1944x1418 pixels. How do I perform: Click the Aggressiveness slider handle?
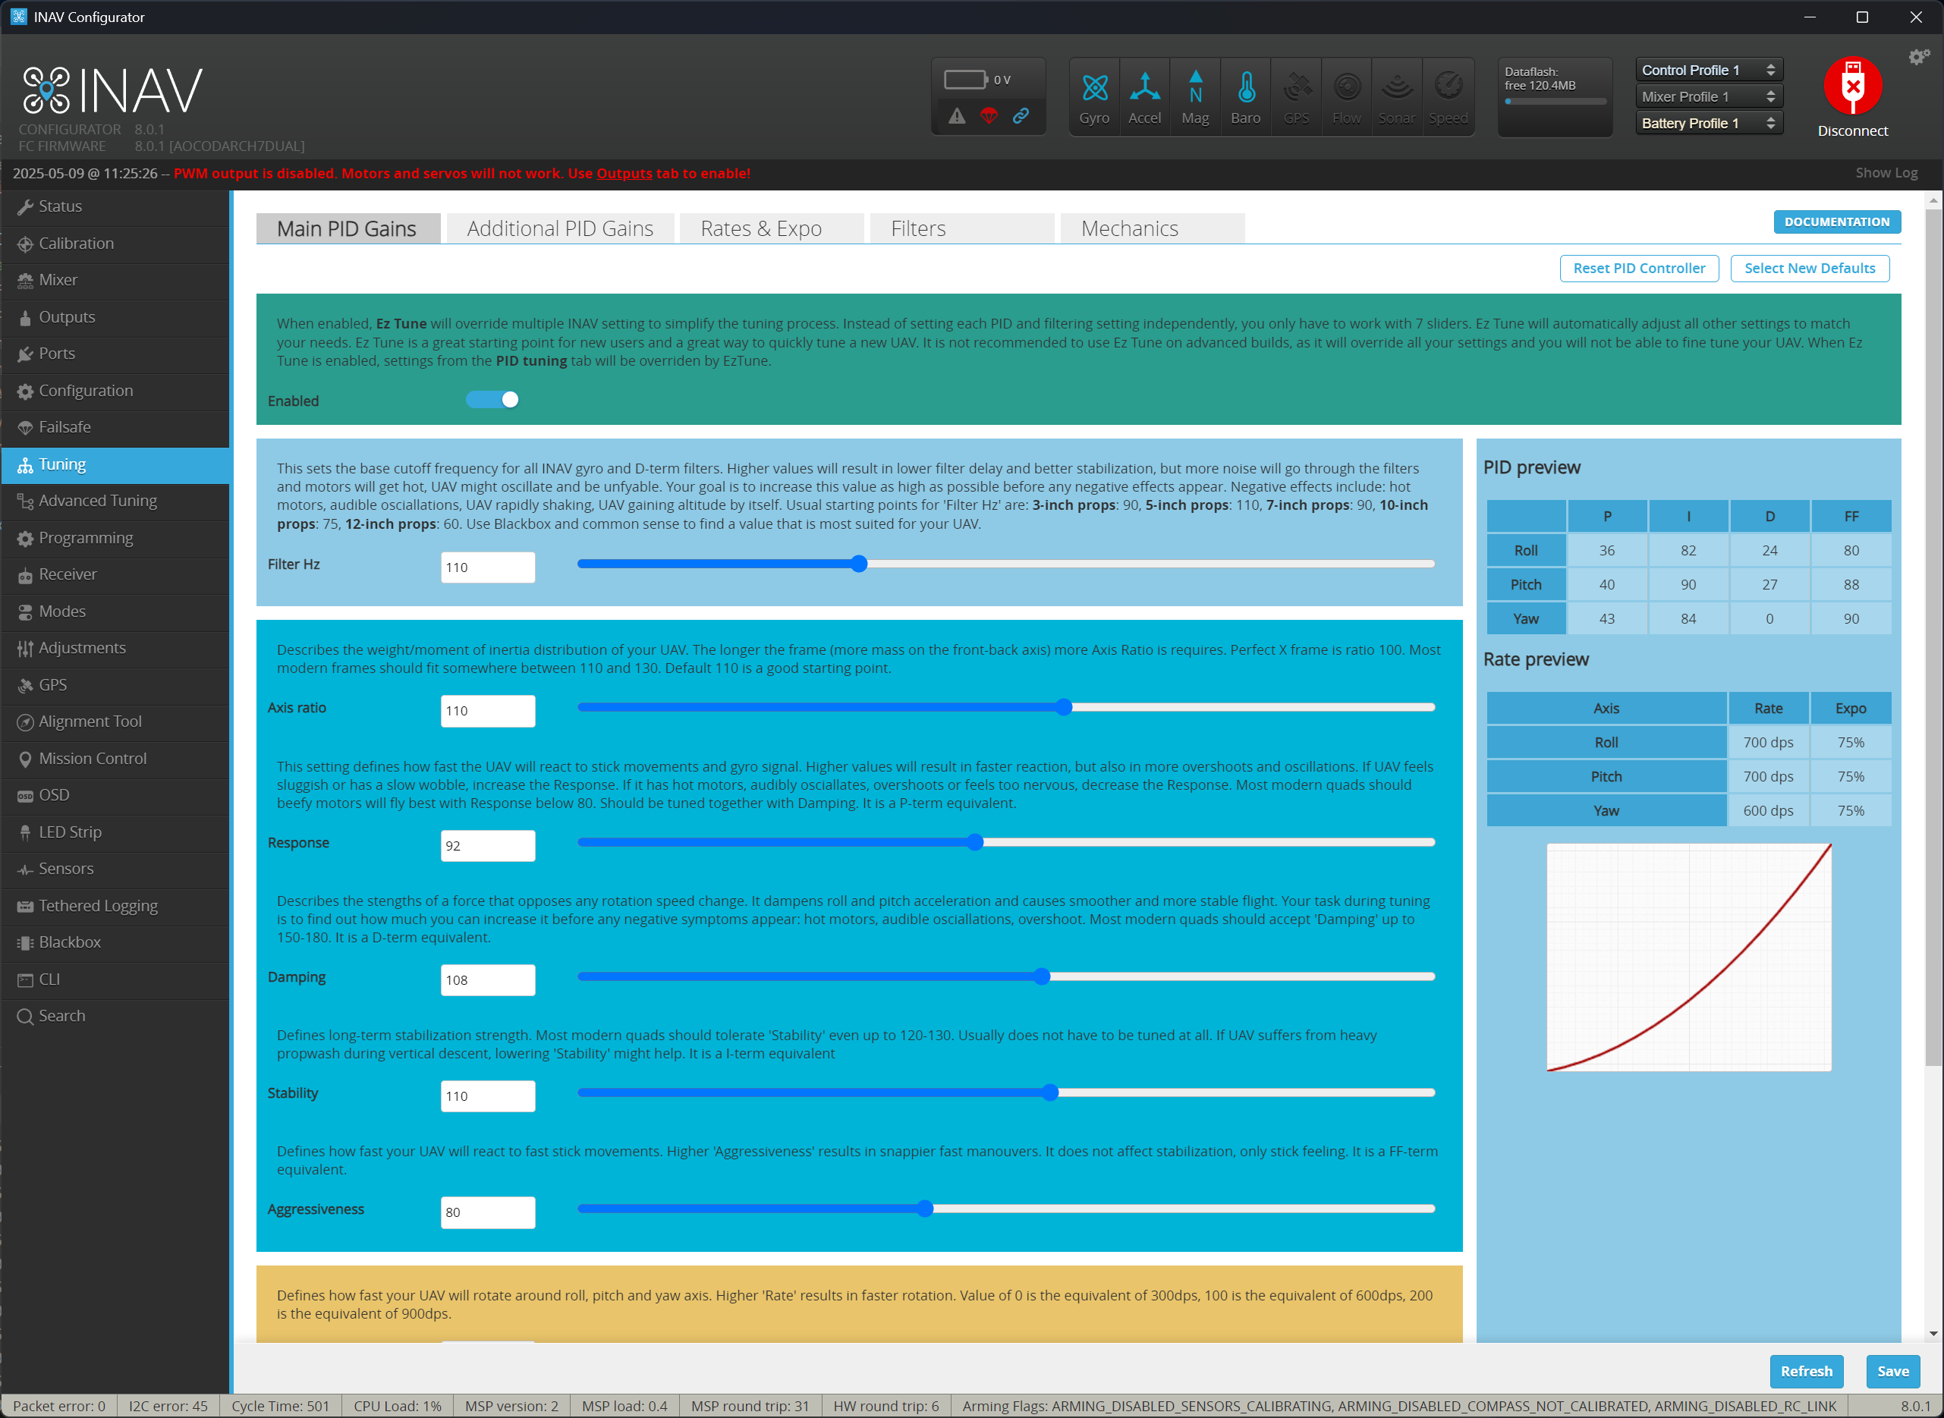pos(924,1209)
